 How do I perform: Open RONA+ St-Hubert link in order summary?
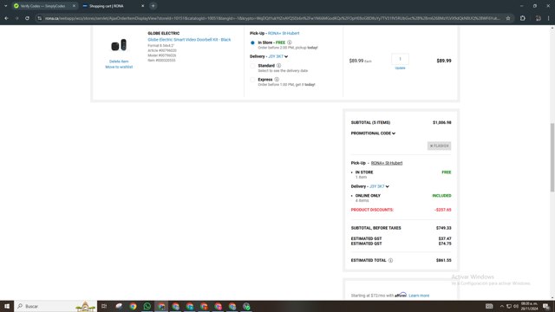tap(387, 163)
